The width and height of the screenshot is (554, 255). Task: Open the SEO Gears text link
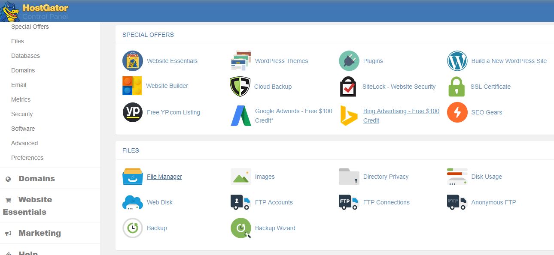[487, 112]
